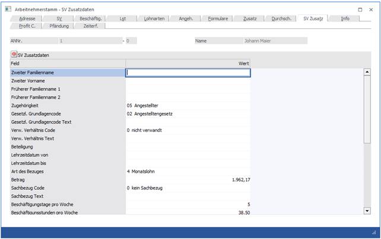381x239 pixels.
Task: Open the Profit C. tab
Action: click(27, 26)
